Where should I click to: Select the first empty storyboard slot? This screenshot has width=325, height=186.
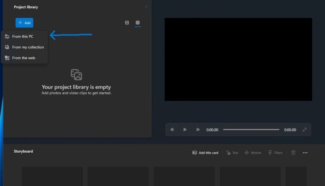point(52,176)
